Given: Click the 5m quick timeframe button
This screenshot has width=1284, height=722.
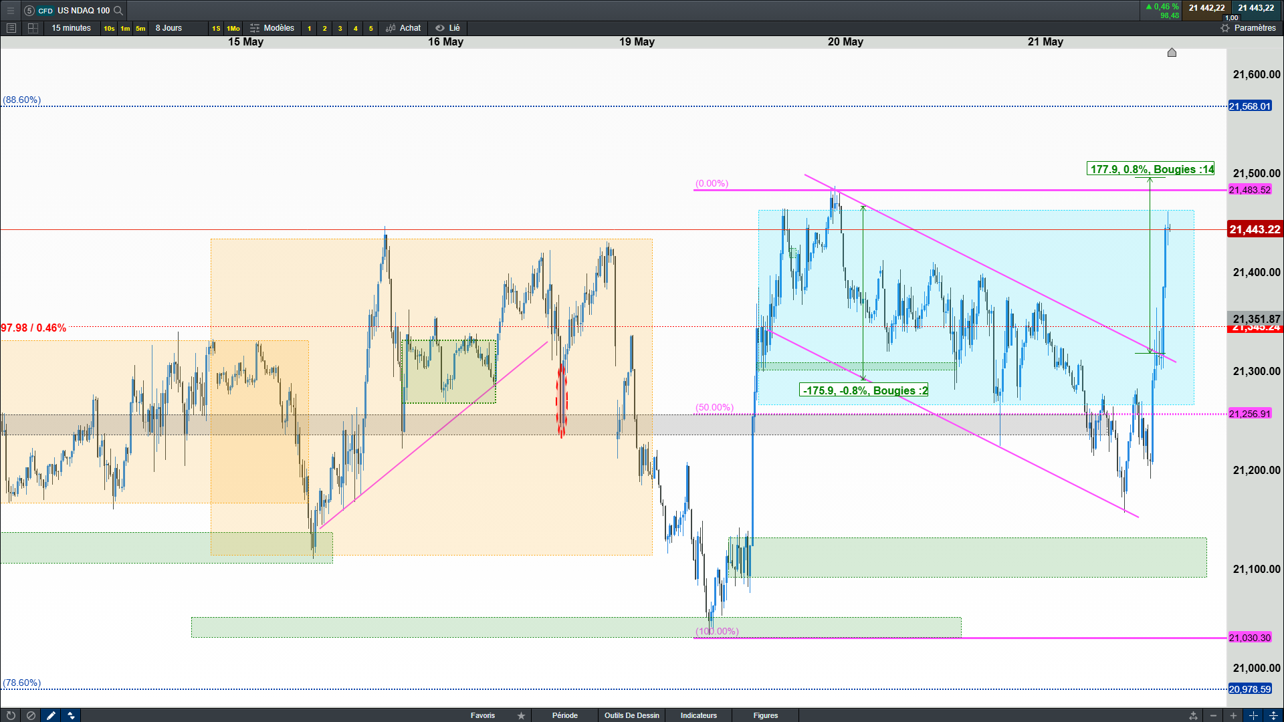Looking at the screenshot, I should (x=140, y=28).
